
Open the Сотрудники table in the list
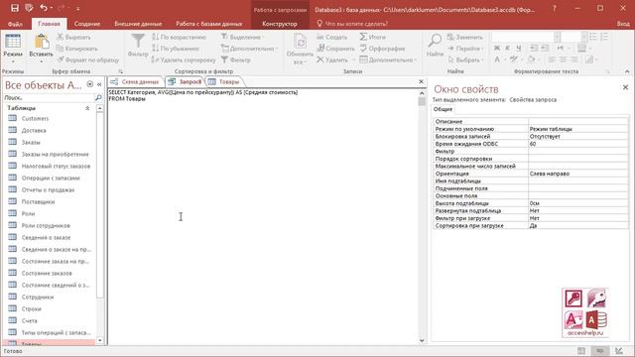click(38, 297)
